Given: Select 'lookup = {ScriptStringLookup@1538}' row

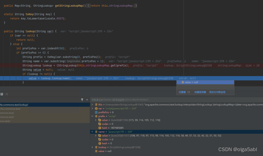Looking at the screenshot, I should [x=177, y=147].
